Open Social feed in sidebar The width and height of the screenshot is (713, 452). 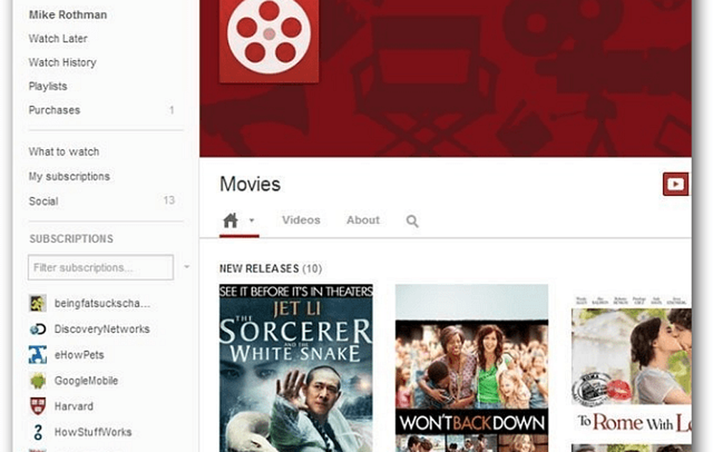[x=43, y=201]
